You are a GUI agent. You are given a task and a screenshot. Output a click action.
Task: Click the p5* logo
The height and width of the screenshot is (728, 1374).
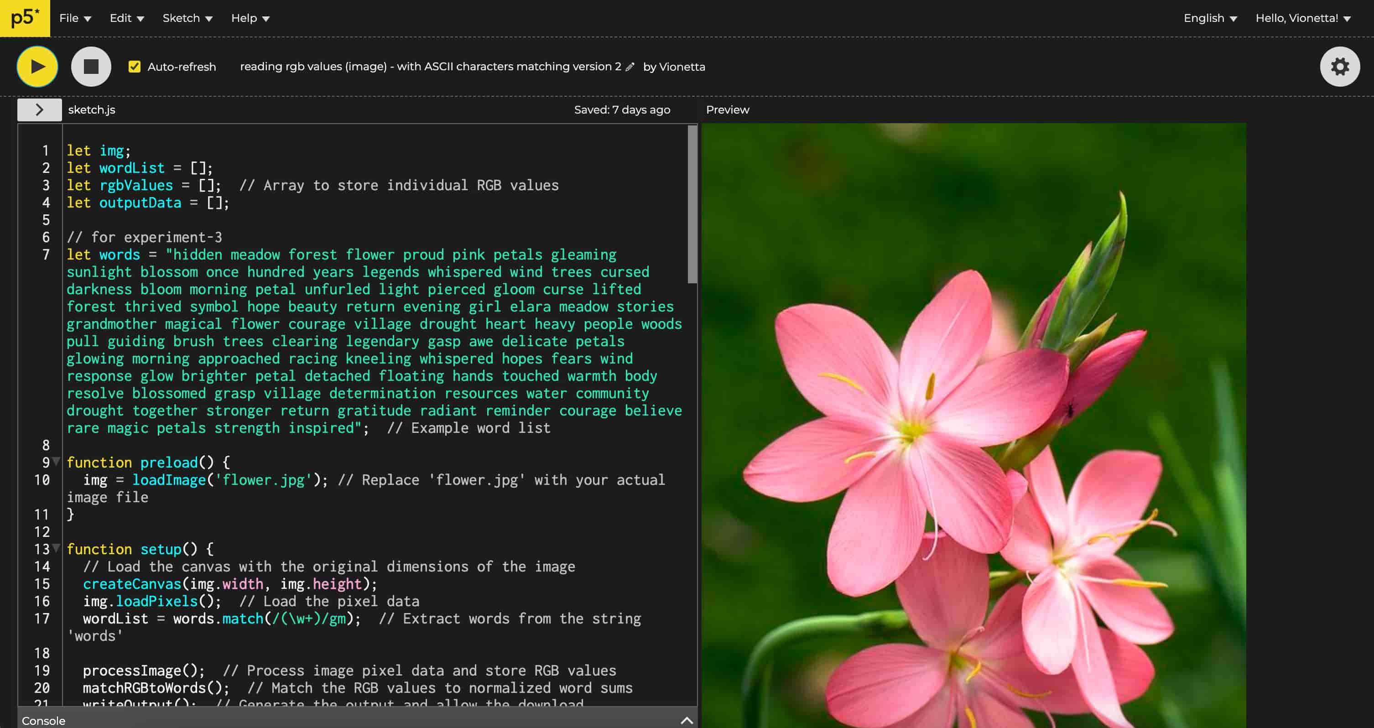[25, 18]
